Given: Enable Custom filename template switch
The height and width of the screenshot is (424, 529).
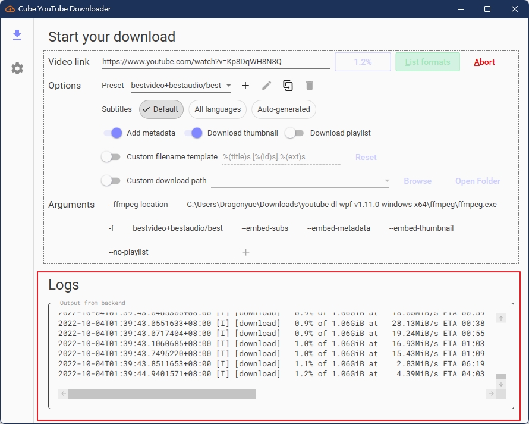Looking at the screenshot, I should 111,156.
